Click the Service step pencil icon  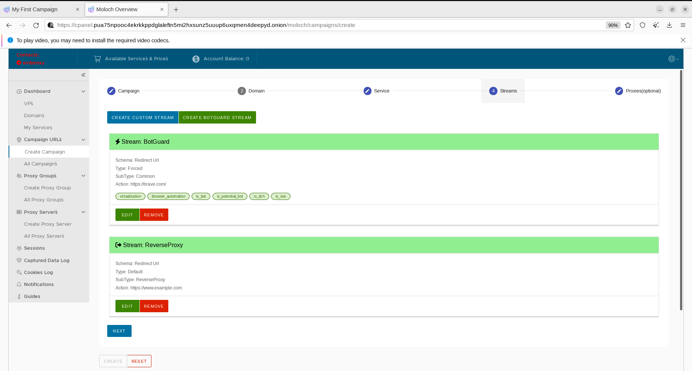(x=367, y=91)
